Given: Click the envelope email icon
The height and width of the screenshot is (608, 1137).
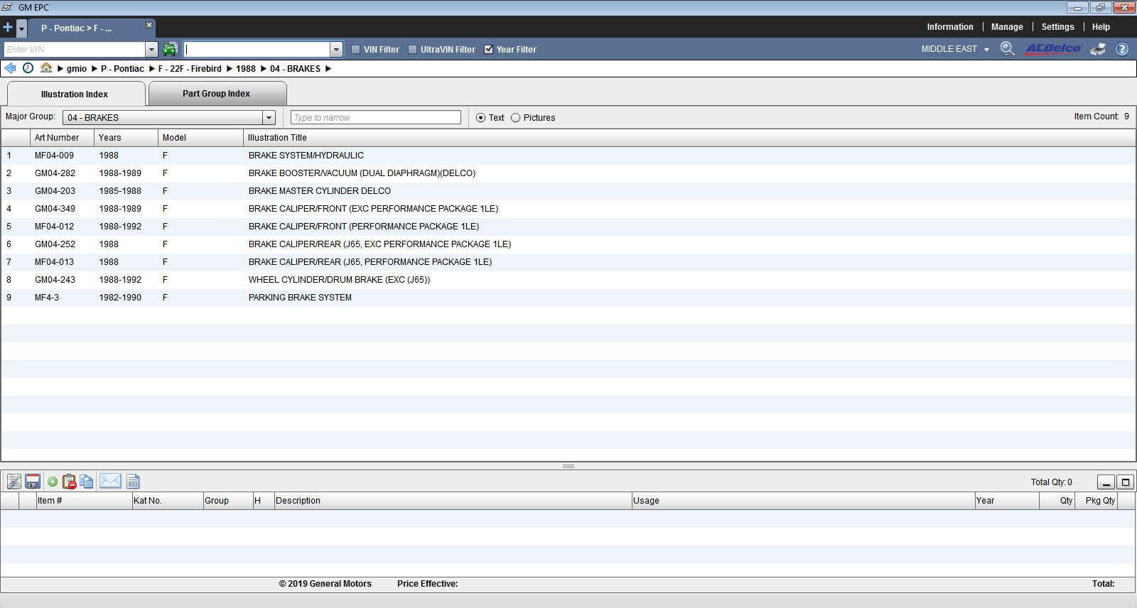Looking at the screenshot, I should (x=110, y=481).
